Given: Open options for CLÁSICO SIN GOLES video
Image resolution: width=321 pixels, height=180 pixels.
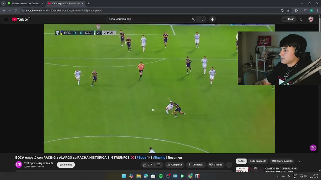Looking at the screenshot, I should [302, 169].
